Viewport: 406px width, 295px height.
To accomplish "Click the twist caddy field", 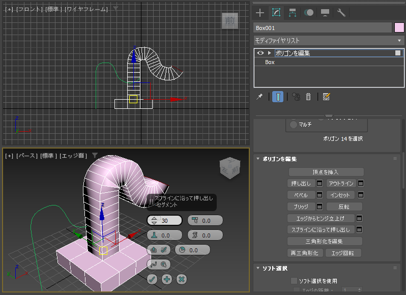I will [x=205, y=235].
